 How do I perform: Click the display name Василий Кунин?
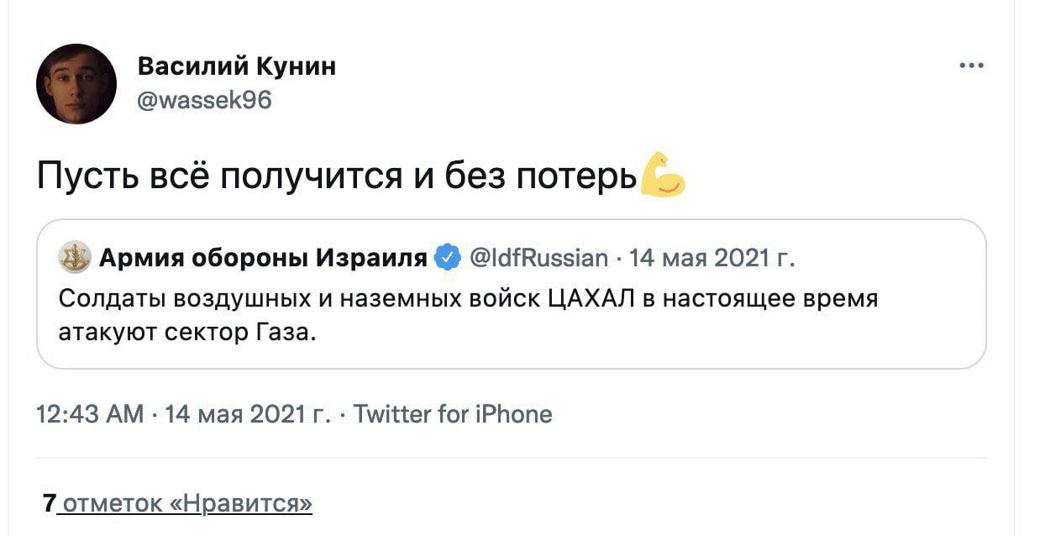coord(236,66)
